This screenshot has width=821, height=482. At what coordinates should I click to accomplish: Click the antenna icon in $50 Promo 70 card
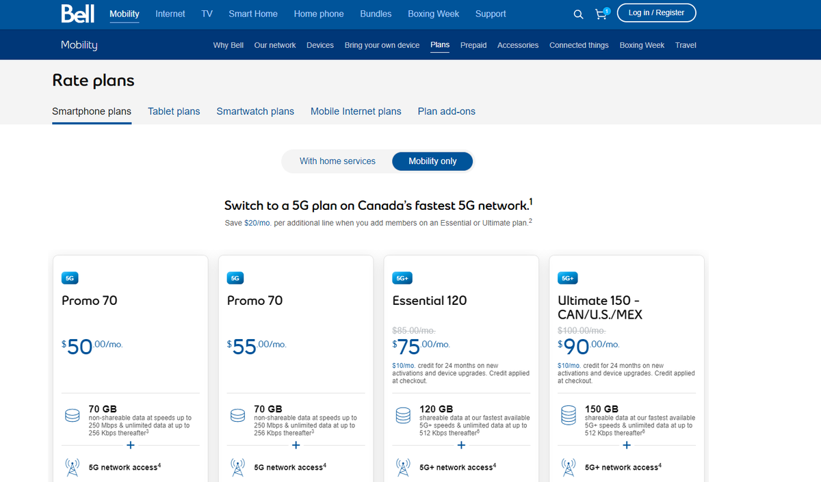[x=73, y=468]
